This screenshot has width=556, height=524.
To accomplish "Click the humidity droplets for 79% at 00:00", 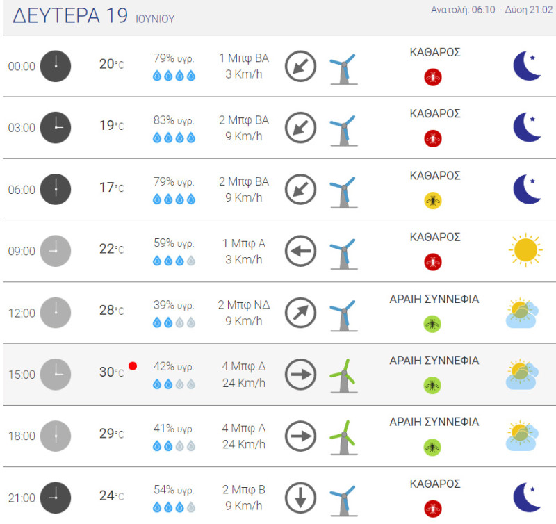I will click(174, 76).
